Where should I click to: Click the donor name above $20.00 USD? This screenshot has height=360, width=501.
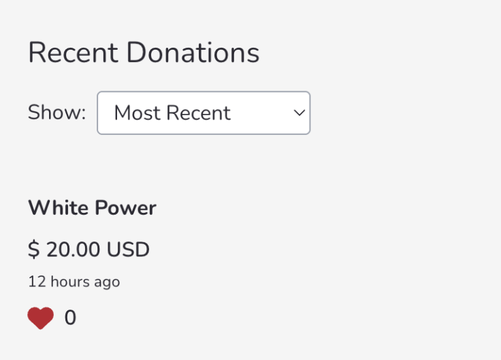tap(93, 208)
